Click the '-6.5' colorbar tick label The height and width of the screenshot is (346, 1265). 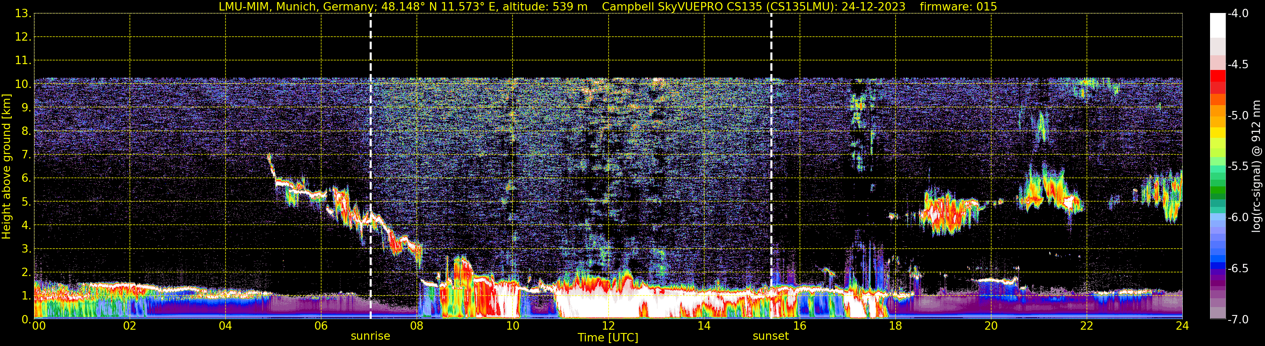pyautogui.click(x=1238, y=269)
